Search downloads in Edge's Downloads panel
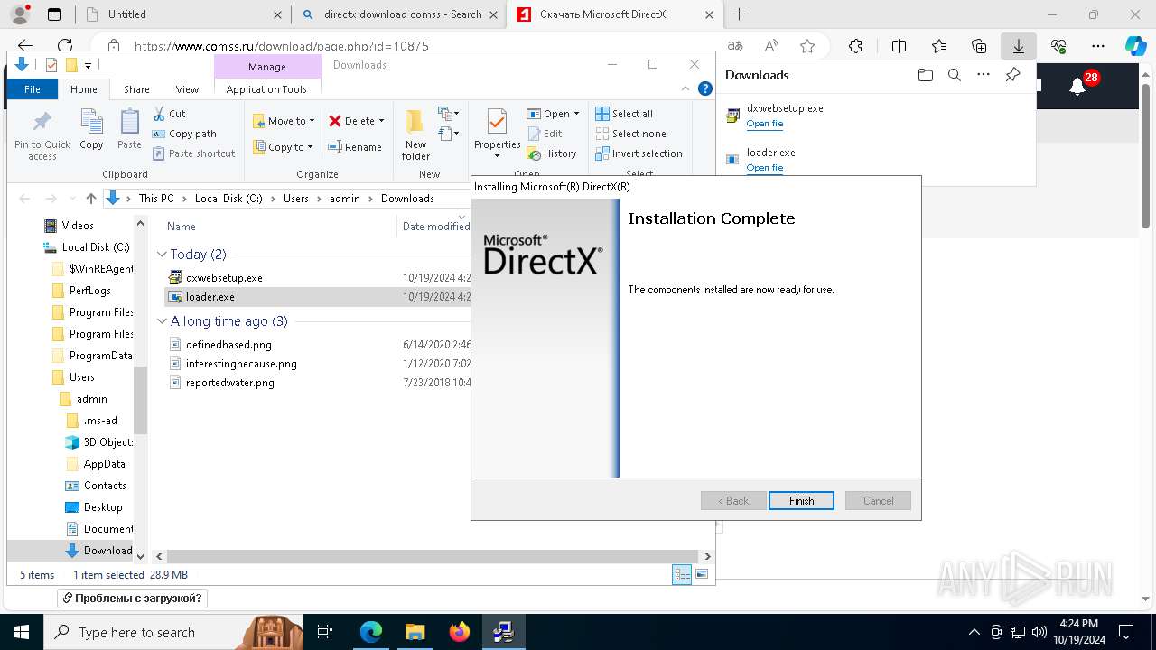Screen dimensions: 1156x650 [x=954, y=75]
